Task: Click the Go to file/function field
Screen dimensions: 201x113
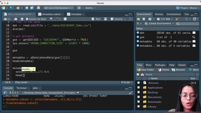Action: pos(58,8)
